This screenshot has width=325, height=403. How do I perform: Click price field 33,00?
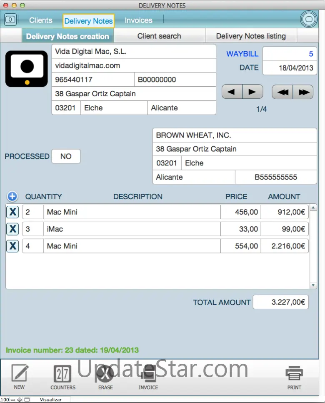tap(241, 229)
